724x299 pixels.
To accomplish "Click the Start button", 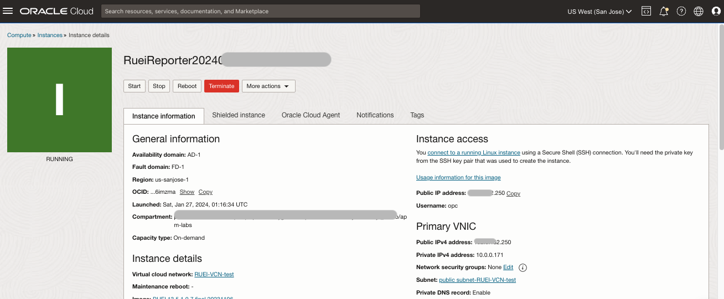I will 135,86.
